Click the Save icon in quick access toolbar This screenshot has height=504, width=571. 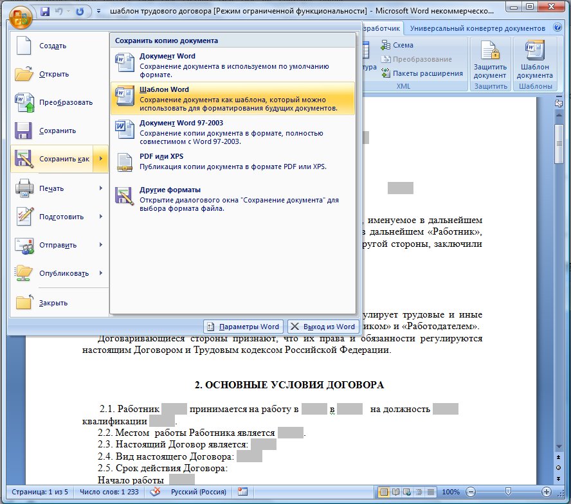pyautogui.click(x=45, y=12)
